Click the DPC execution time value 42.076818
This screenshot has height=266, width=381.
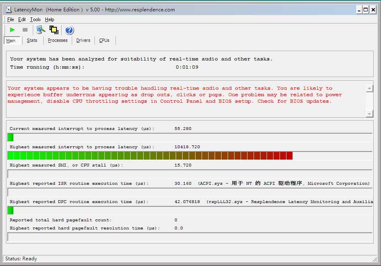point(187,202)
